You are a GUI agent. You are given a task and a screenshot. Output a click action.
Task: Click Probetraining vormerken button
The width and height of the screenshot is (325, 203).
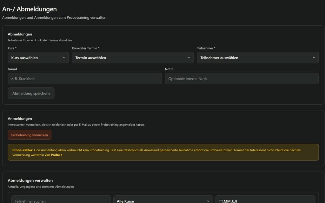coord(30,135)
